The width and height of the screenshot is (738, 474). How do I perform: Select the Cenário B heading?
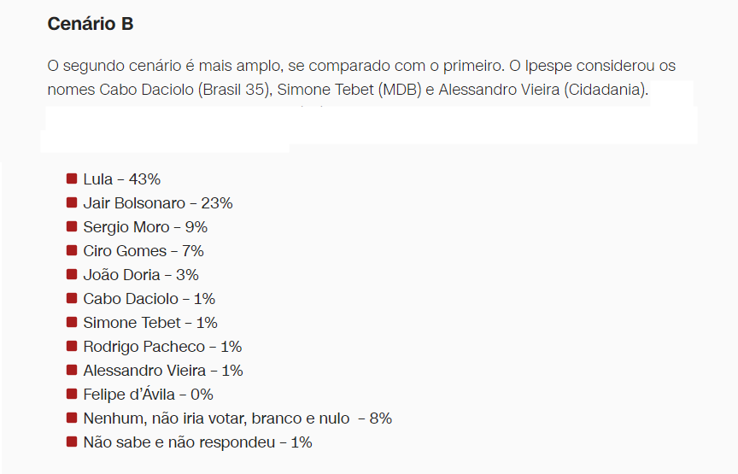[x=91, y=24]
